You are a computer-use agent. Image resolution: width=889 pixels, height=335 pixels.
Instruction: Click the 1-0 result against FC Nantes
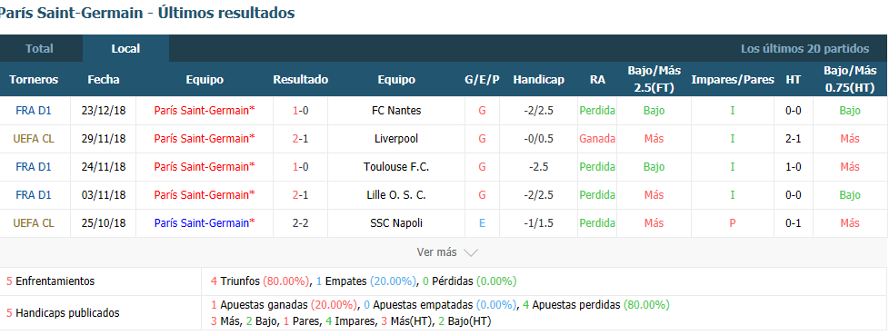(301, 111)
